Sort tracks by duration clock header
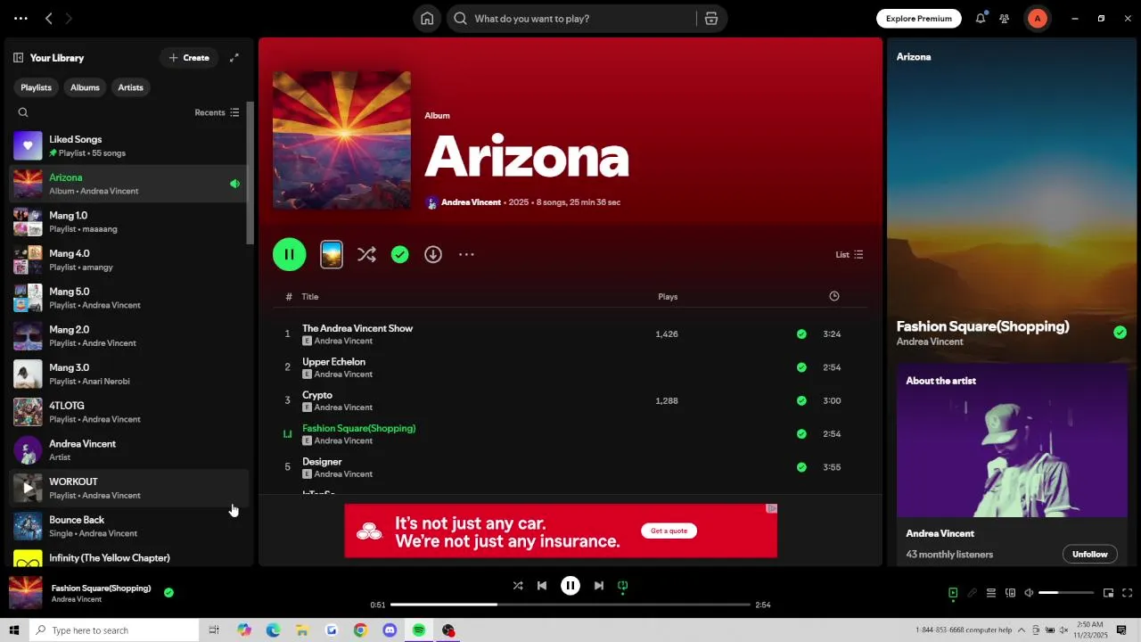Viewport: 1141px width, 642px height. [834, 296]
